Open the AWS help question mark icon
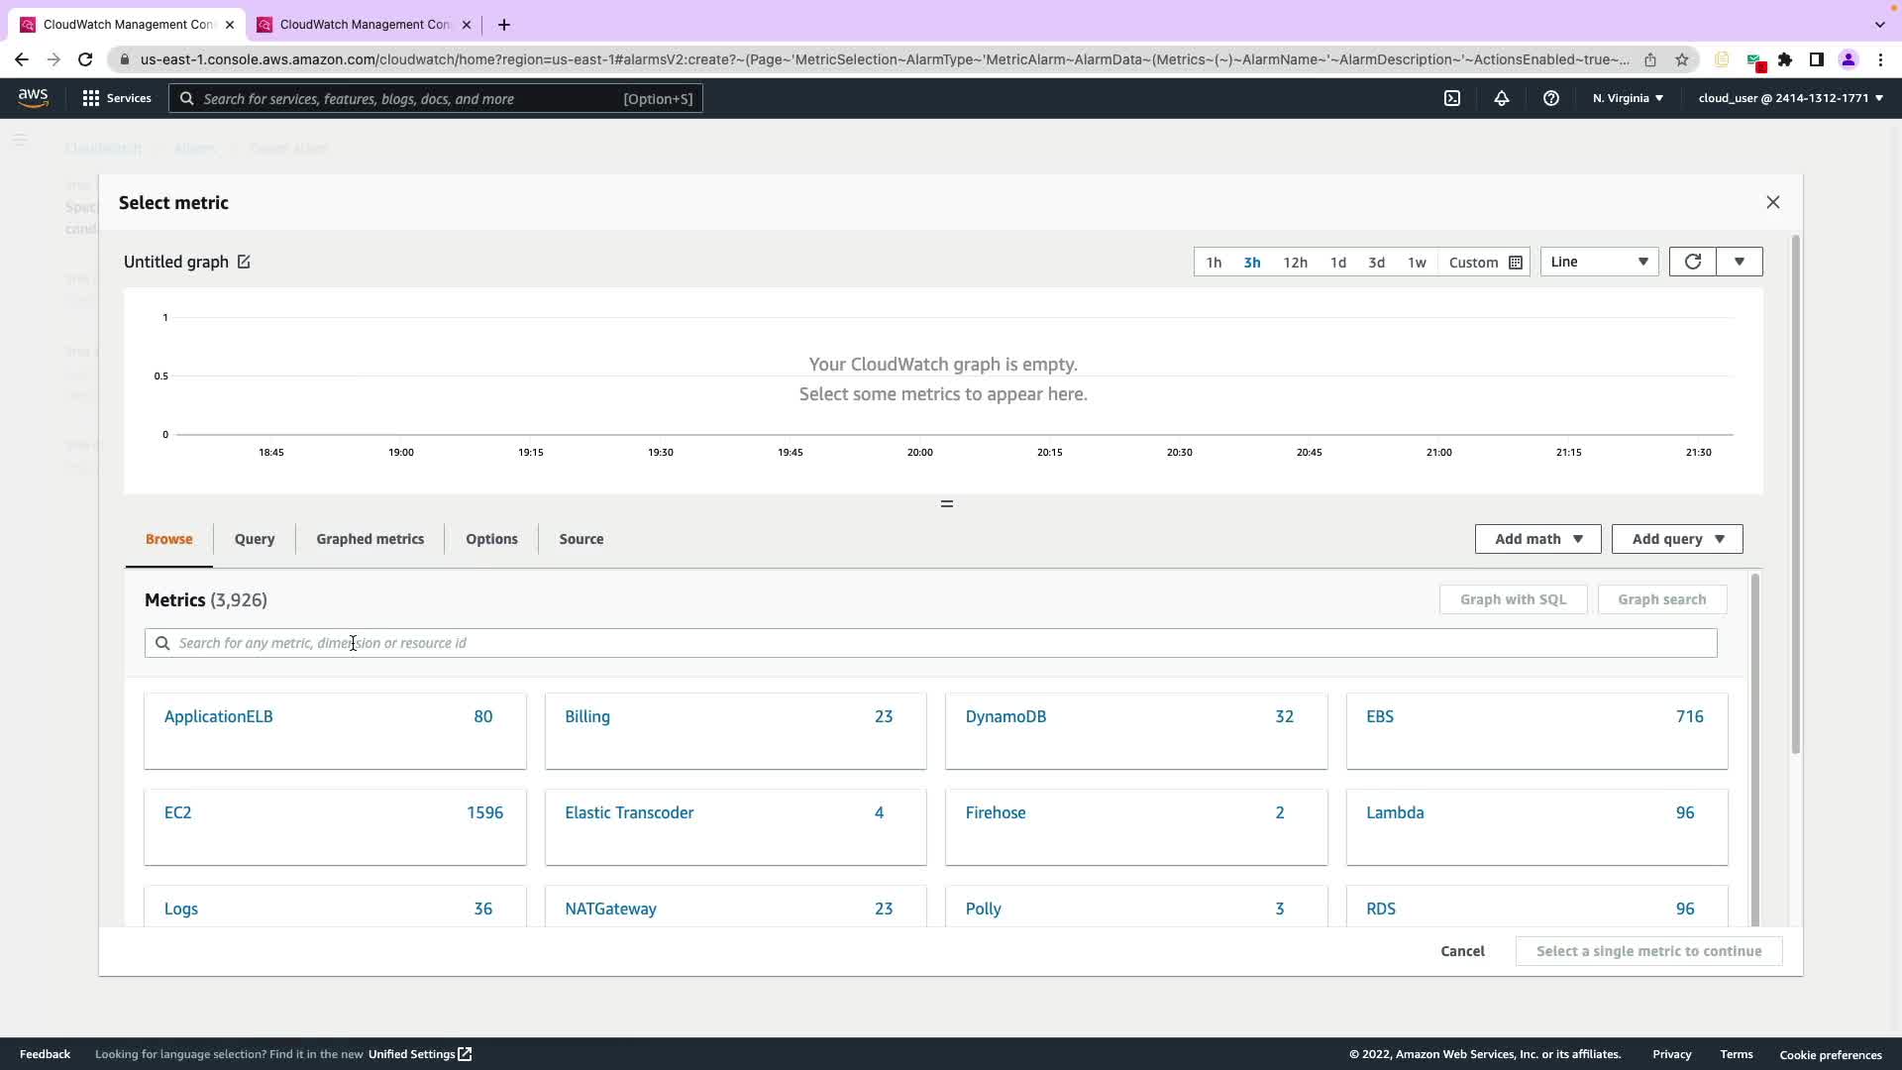 tap(1551, 98)
